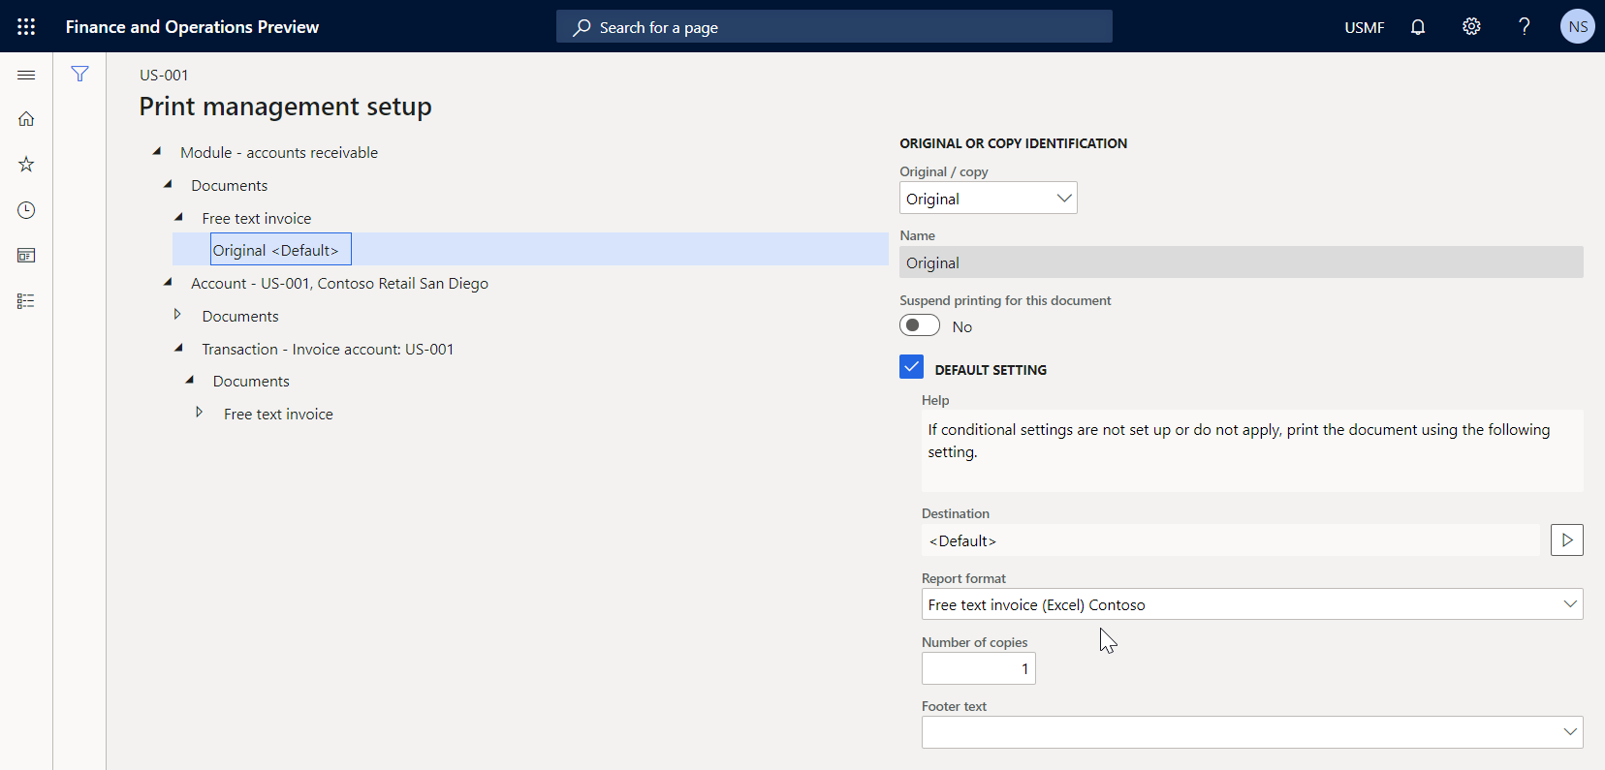Click the Name field showing Original
Screen dimensions: 1605x770
(1242, 262)
